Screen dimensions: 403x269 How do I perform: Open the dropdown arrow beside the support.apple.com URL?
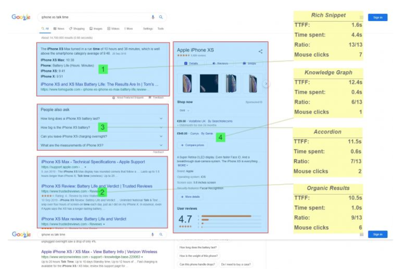(85, 167)
